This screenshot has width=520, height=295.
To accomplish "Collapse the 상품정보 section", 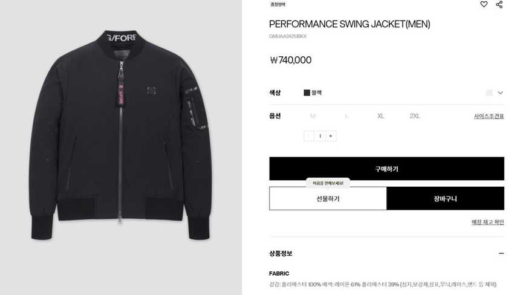I will coord(501,253).
